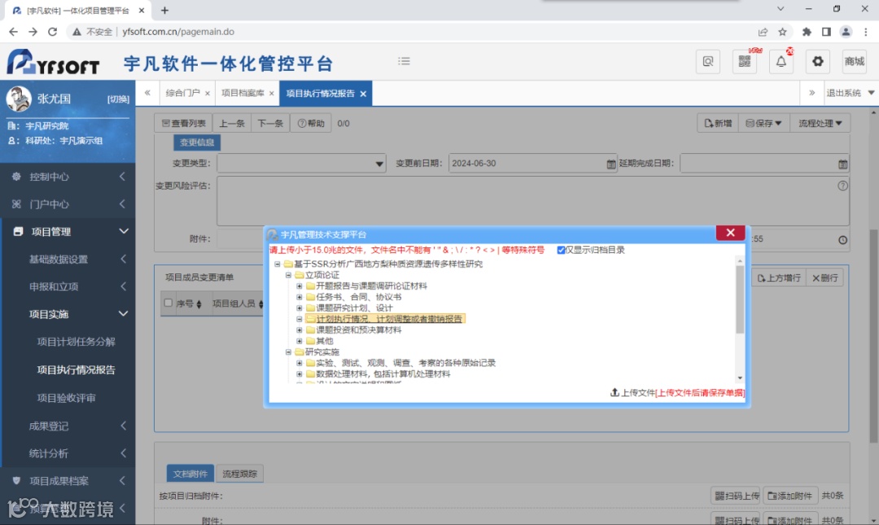The width and height of the screenshot is (879, 525).
Task: Click the 切换 switch user link
Action: pyautogui.click(x=118, y=99)
